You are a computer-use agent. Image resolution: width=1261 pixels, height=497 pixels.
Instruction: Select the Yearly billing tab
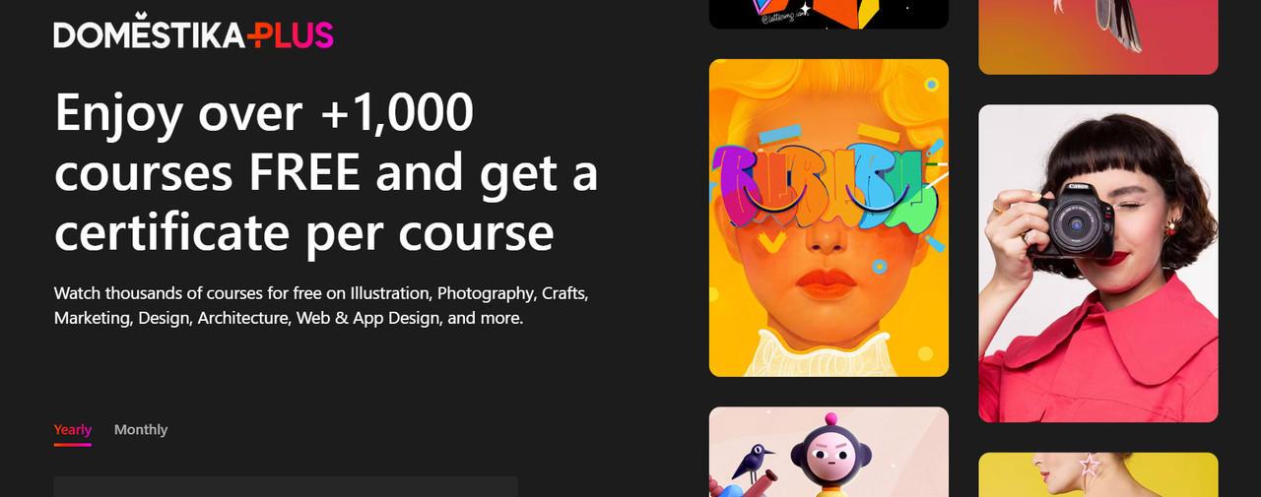(73, 430)
